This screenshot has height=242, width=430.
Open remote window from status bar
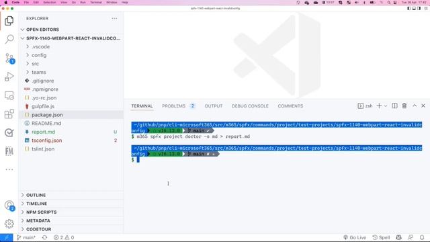coord(6,237)
